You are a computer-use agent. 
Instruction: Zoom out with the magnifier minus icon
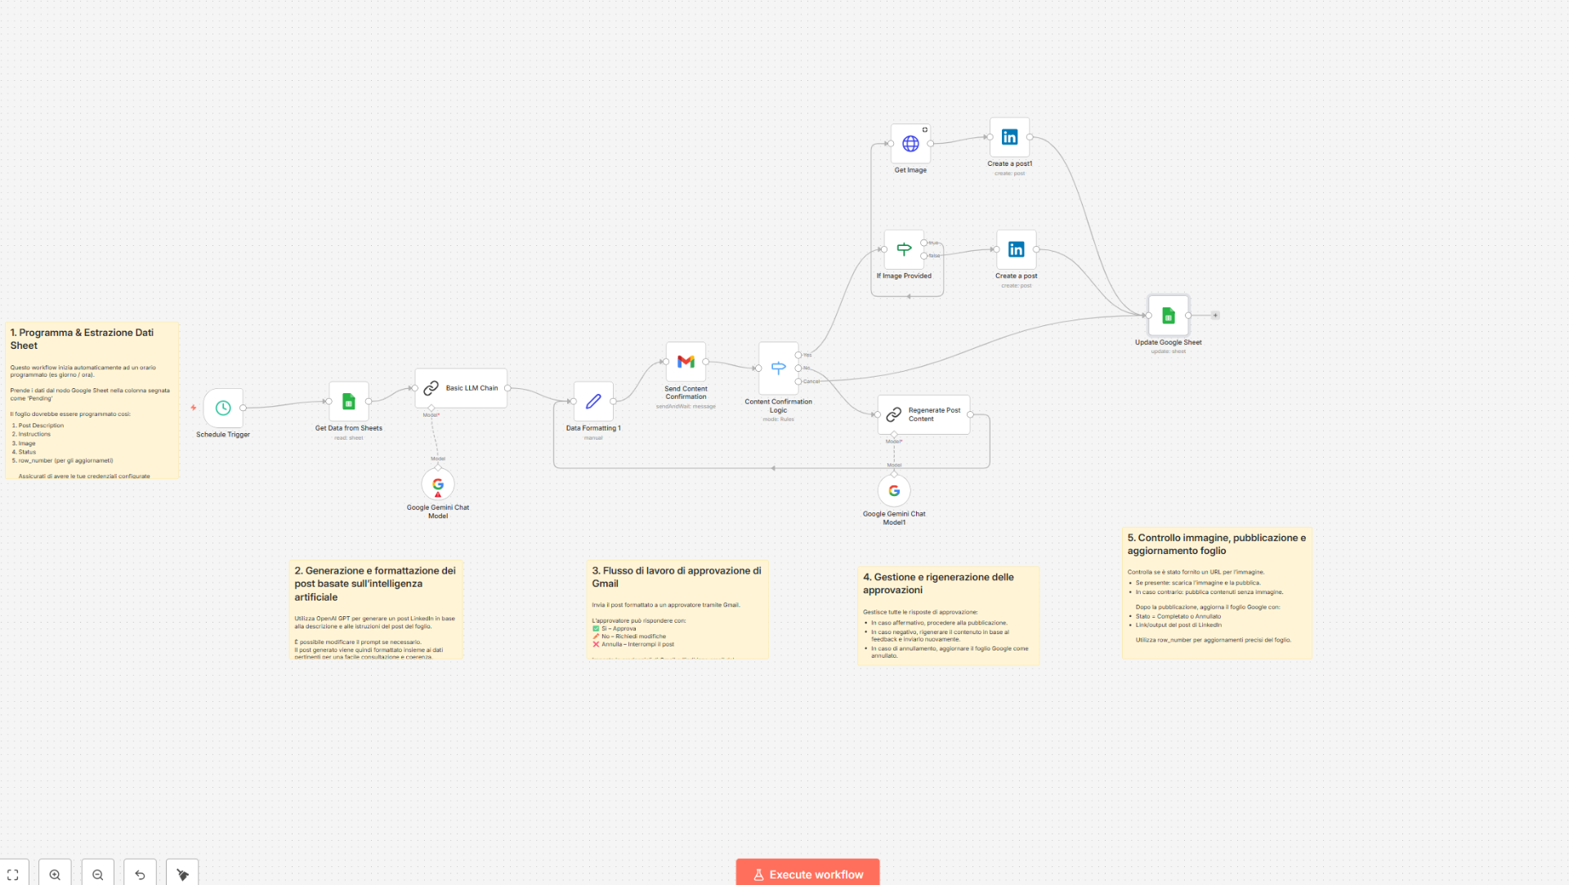click(97, 874)
